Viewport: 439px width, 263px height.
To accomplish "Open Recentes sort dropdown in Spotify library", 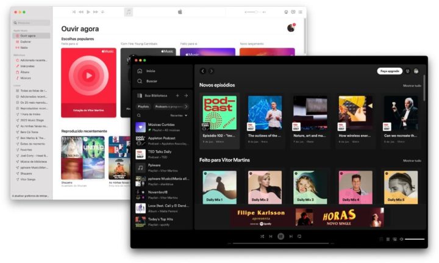I will tap(179, 115).
